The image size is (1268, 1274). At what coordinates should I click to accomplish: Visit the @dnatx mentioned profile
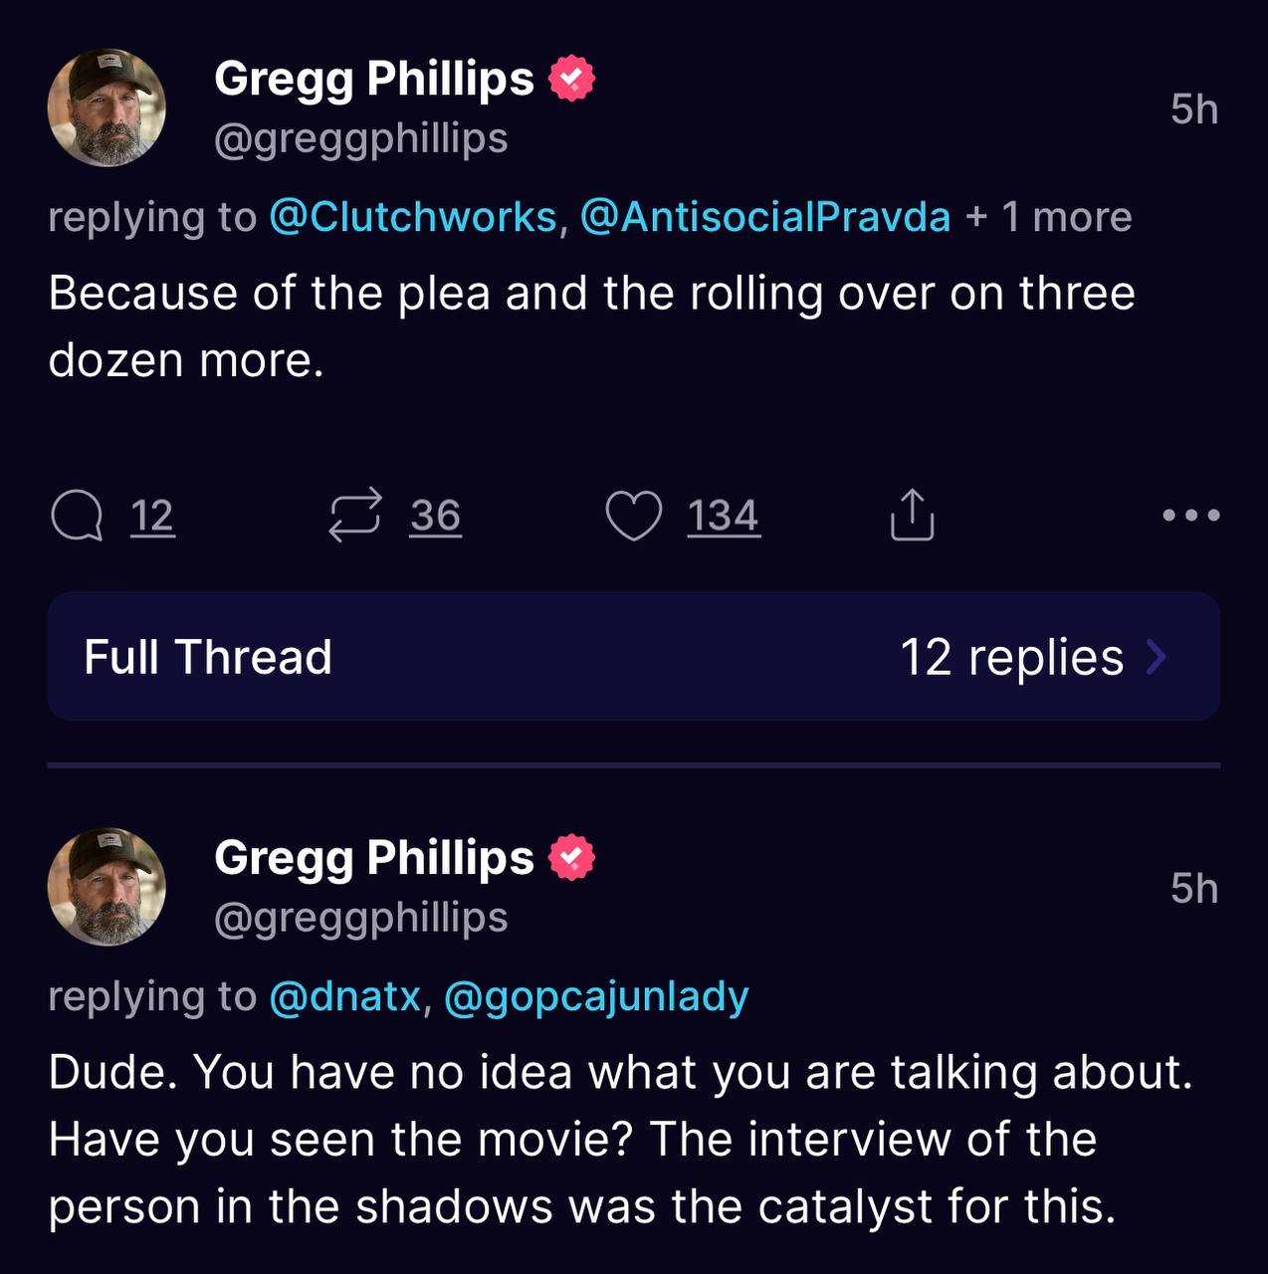pyautogui.click(x=344, y=996)
